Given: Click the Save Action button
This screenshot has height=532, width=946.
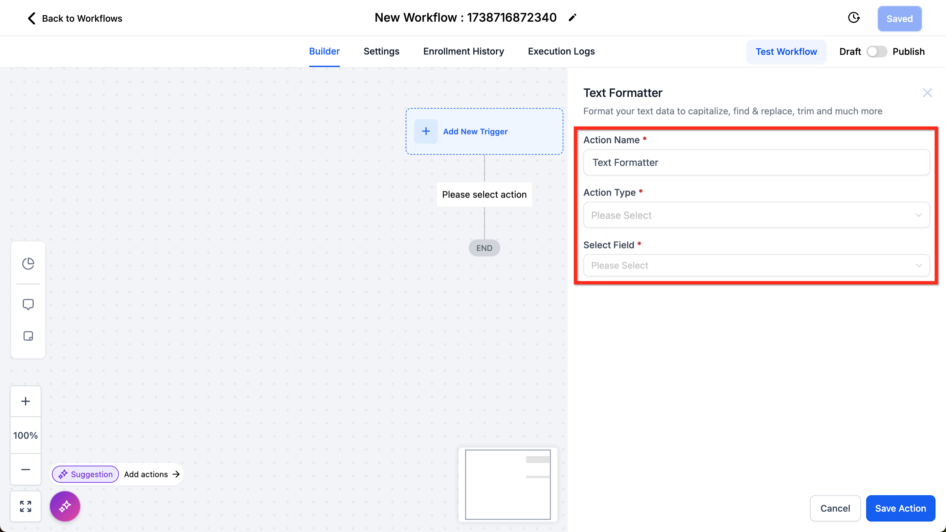Looking at the screenshot, I should [900, 508].
